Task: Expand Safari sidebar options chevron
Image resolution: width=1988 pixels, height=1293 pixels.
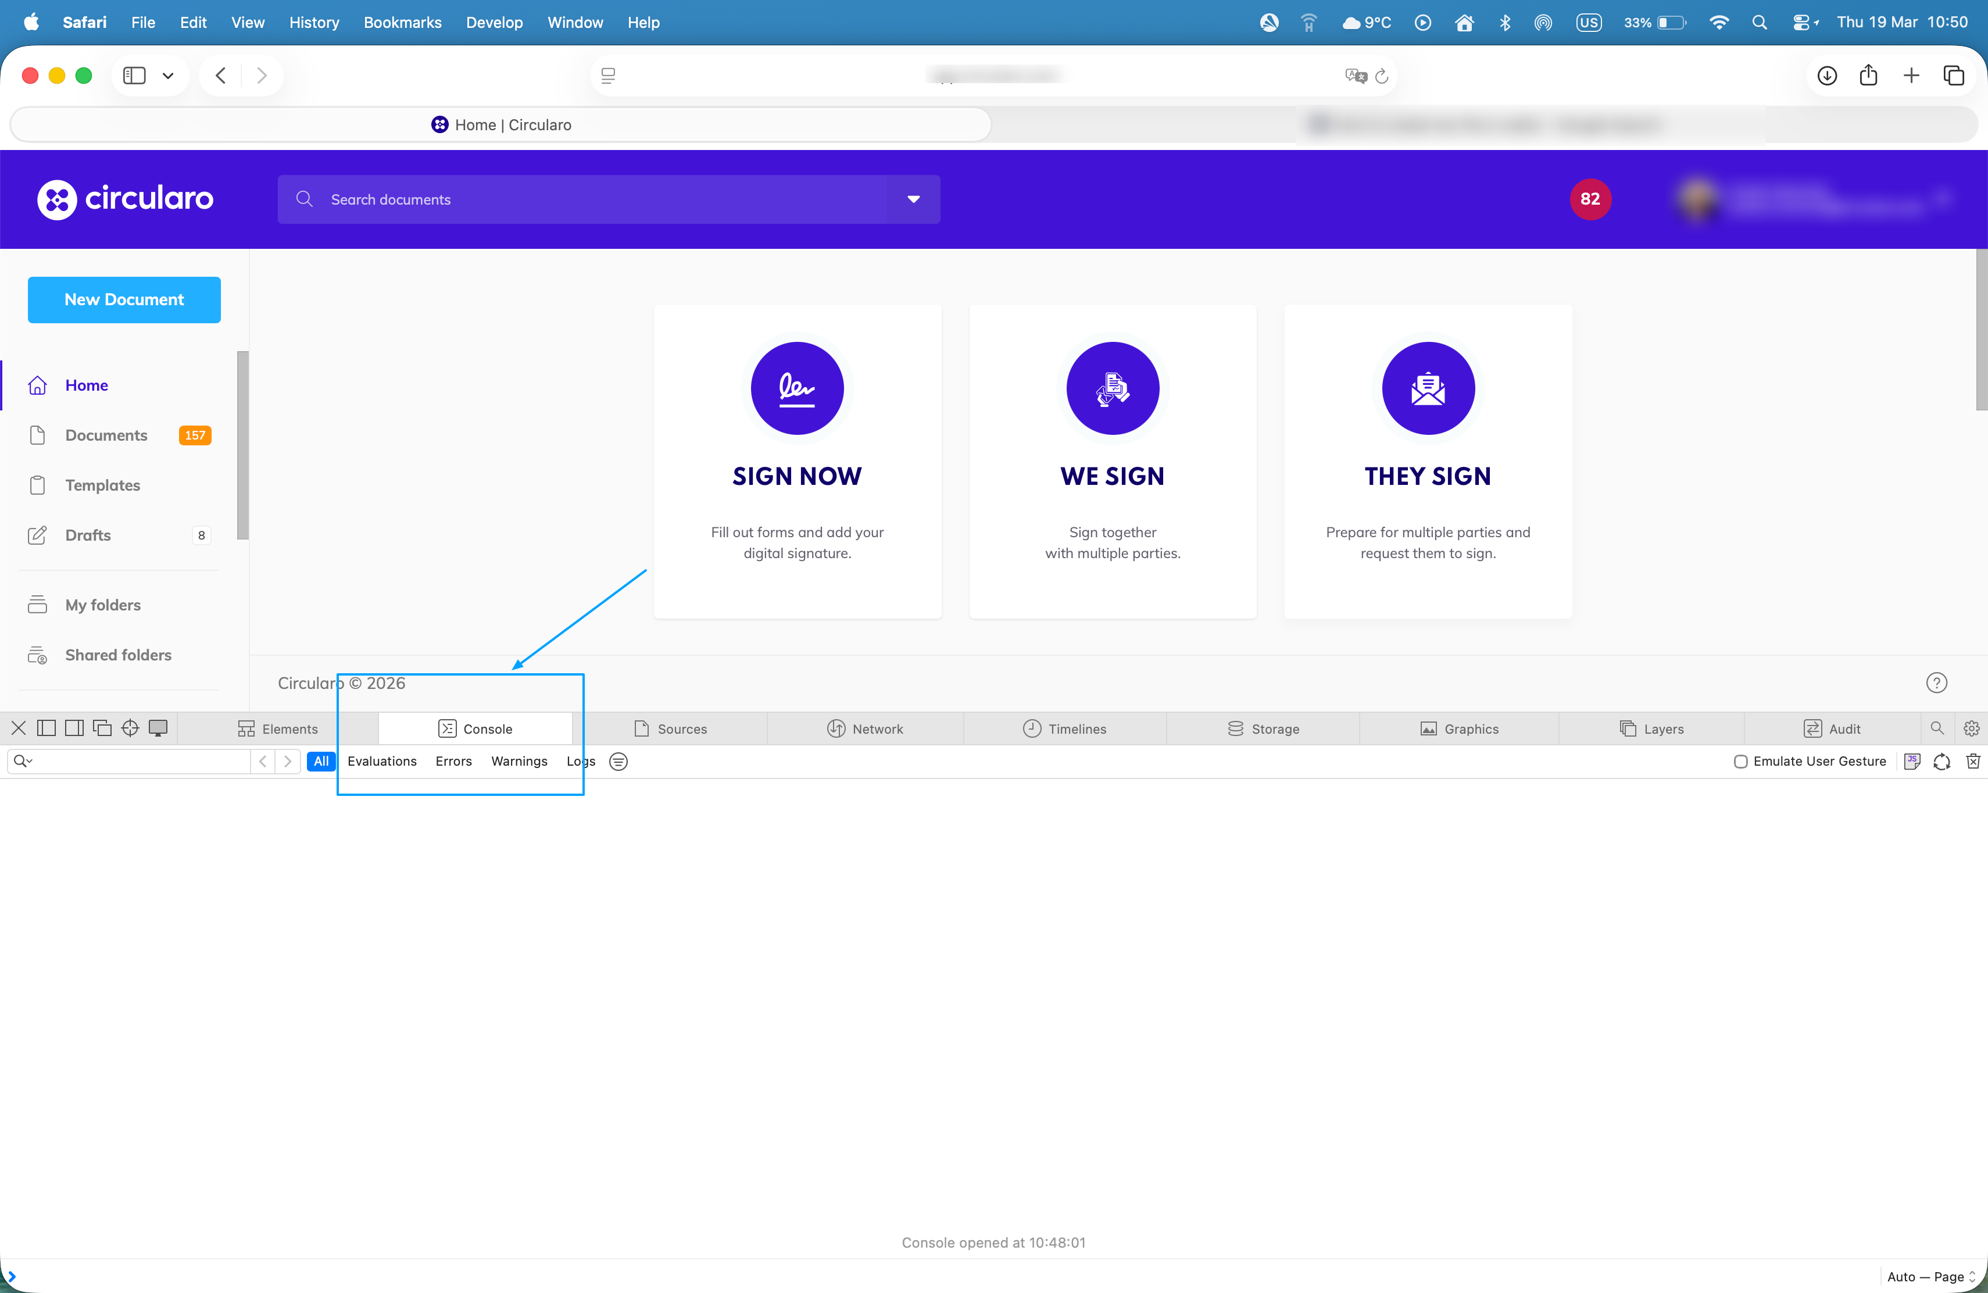Action: click(x=168, y=76)
